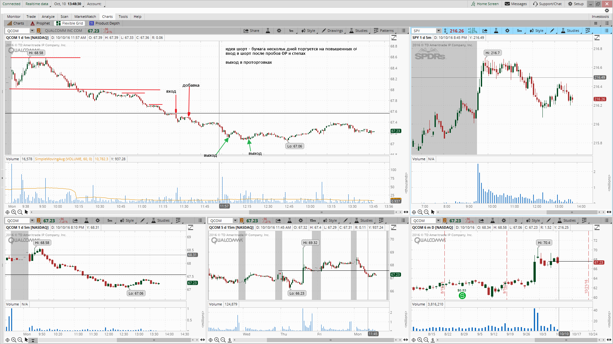613x344 pixels.
Task: Click the dollar axis icon under QCOM 15m chart
Action: click(230, 340)
